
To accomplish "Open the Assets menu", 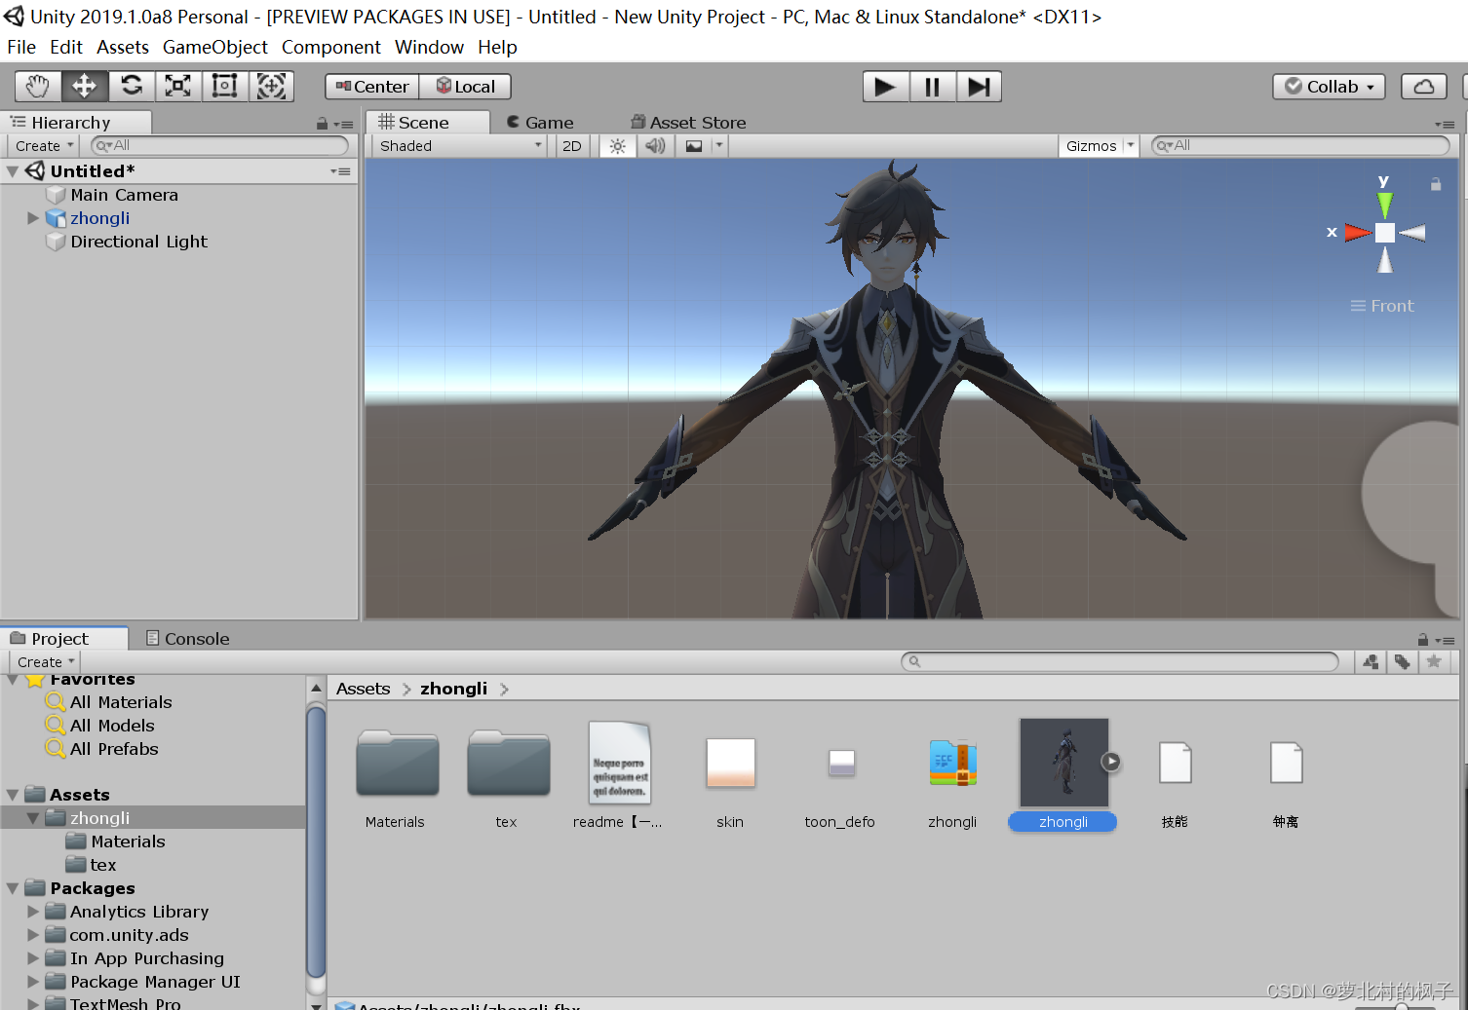I will (123, 47).
